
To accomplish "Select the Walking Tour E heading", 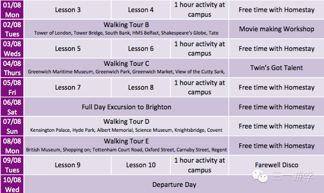I will pos(126,141).
